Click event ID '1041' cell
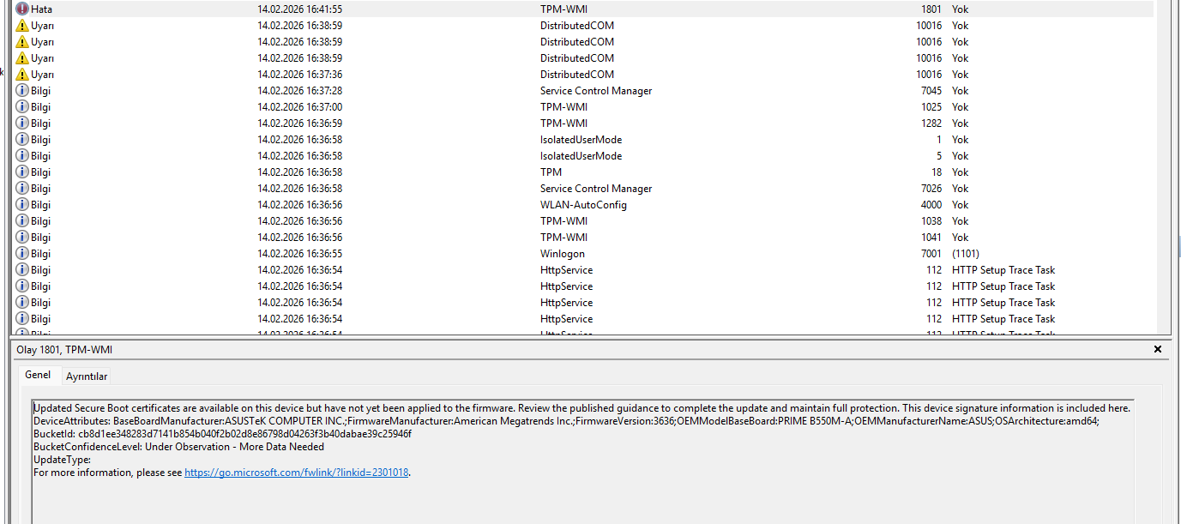The width and height of the screenshot is (1181, 524). pos(930,238)
